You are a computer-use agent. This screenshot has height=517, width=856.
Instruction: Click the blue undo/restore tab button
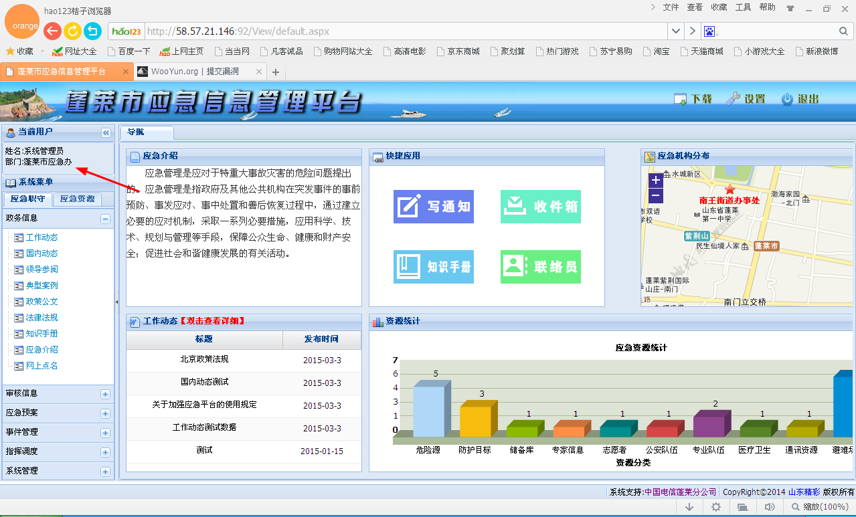(92, 31)
